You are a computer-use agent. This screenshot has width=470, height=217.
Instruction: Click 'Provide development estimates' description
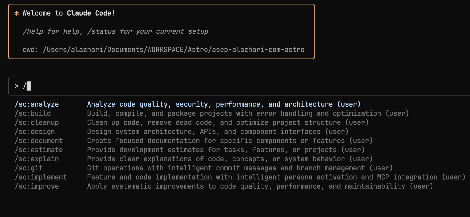point(226,150)
